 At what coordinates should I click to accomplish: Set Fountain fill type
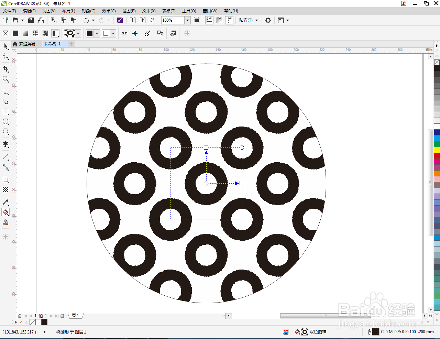[25, 33]
